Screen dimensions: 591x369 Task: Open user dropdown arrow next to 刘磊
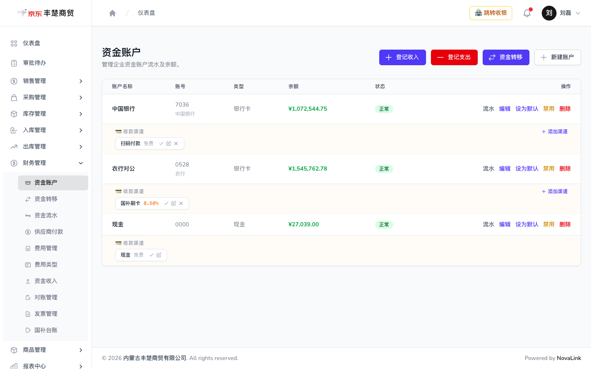click(578, 13)
